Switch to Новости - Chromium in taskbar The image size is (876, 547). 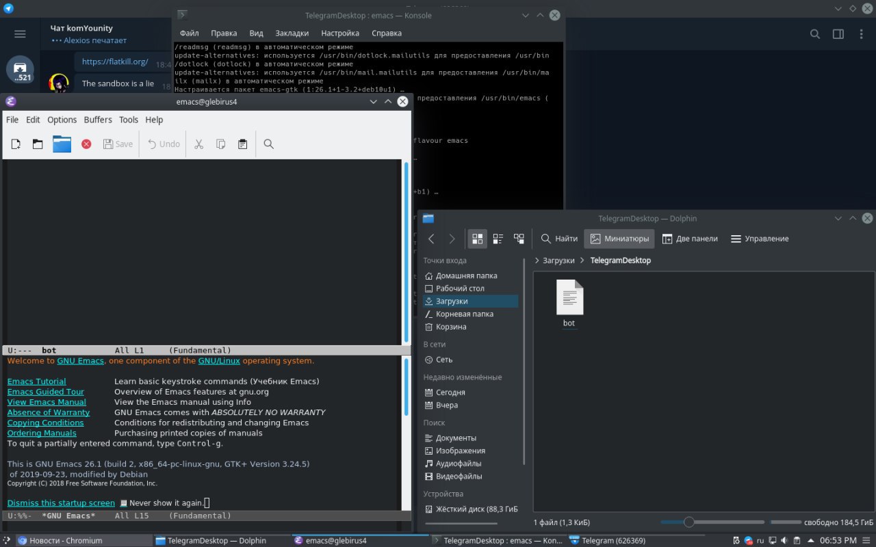(82, 540)
